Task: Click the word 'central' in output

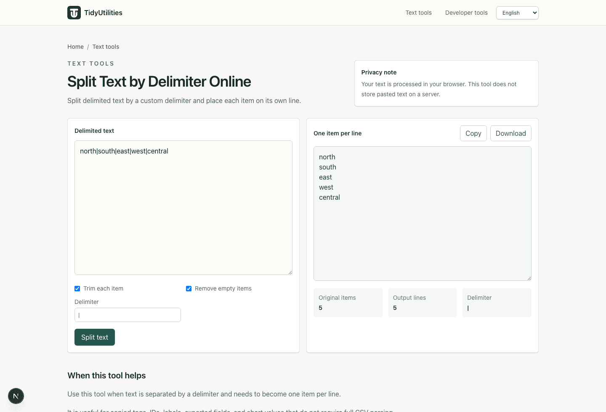Action: [x=330, y=197]
